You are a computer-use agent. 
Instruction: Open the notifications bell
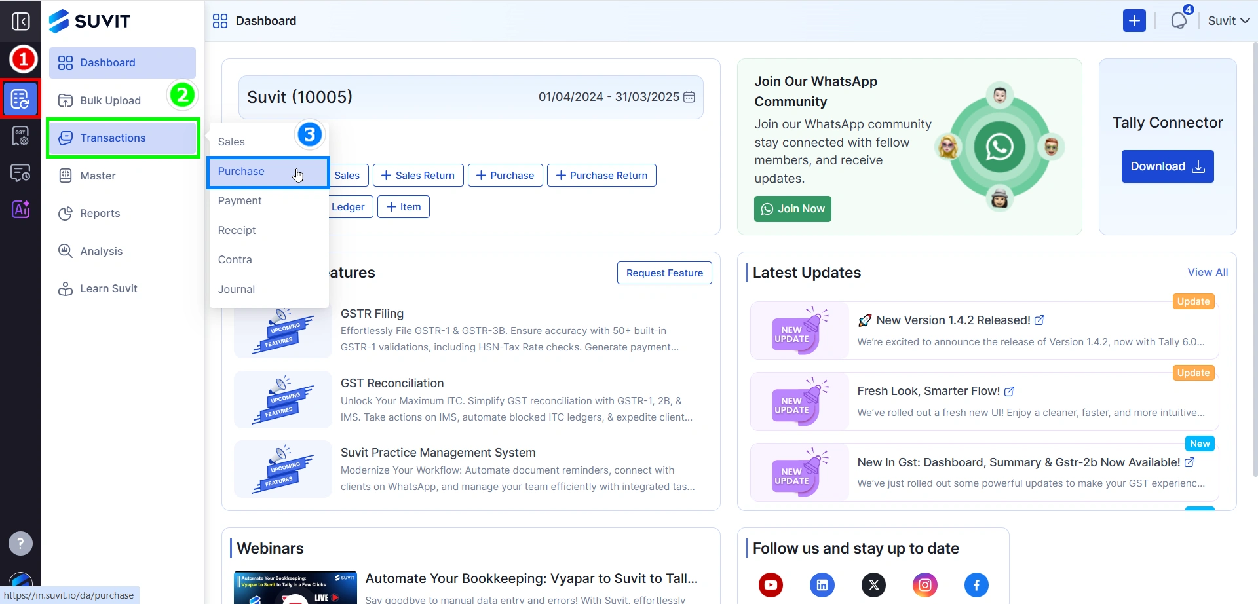1179,21
